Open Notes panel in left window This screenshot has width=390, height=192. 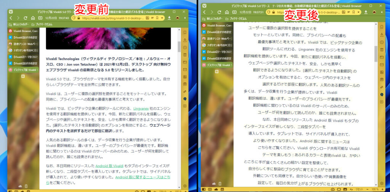pos(185,55)
